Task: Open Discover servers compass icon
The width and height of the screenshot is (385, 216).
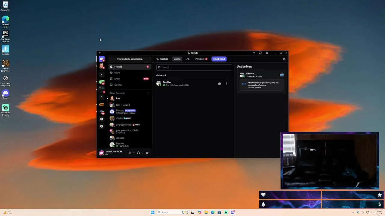Action: click(102, 126)
